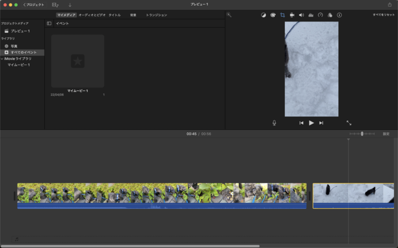Click the 22/04/06 event date text
Image resolution: width=398 pixels, height=248 pixels.
[57, 95]
